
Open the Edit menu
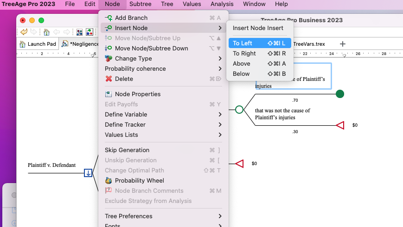[x=90, y=4]
